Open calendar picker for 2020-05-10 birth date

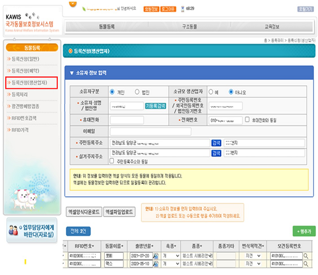[x=155, y=264]
